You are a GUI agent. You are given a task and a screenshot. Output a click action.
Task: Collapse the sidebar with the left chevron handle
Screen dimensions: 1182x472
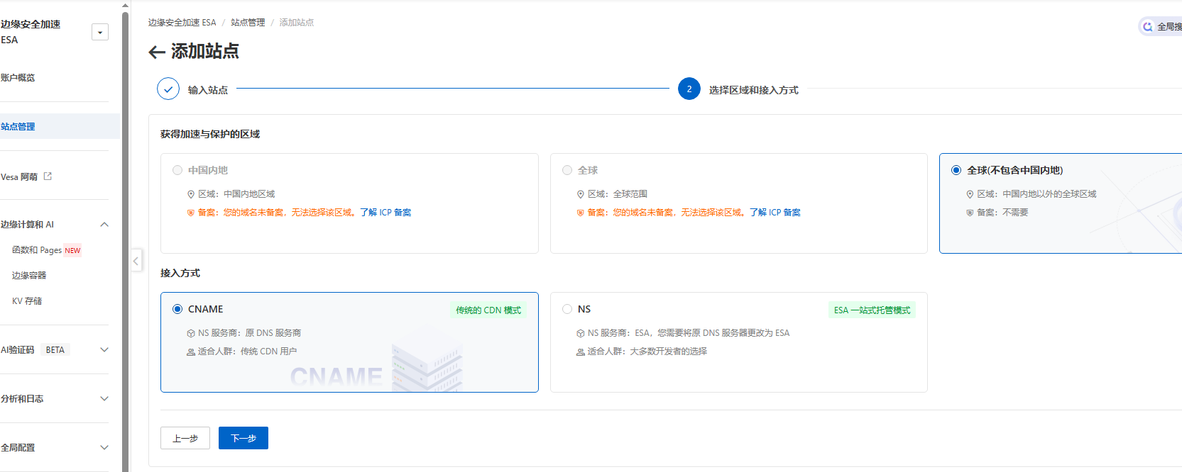[136, 261]
